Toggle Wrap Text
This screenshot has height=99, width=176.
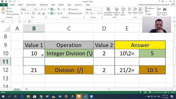tap(73, 9)
